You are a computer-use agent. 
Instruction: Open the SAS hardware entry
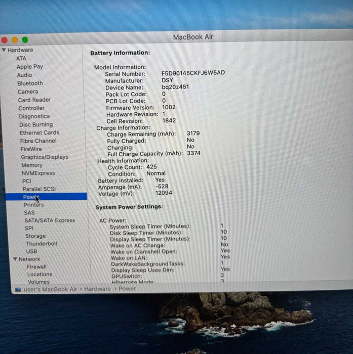[29, 213]
